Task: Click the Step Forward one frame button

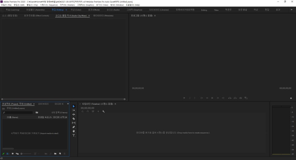Action: [x=218, y=98]
